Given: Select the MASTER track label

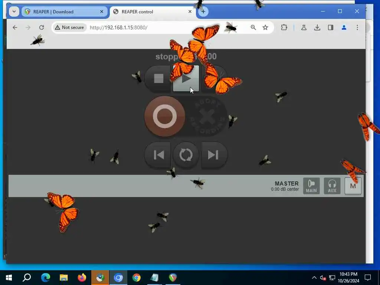Looking at the screenshot, I should click(x=286, y=183).
